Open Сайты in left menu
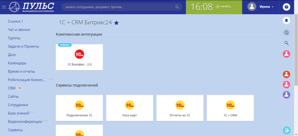The image size is (298, 136). tap(13, 96)
